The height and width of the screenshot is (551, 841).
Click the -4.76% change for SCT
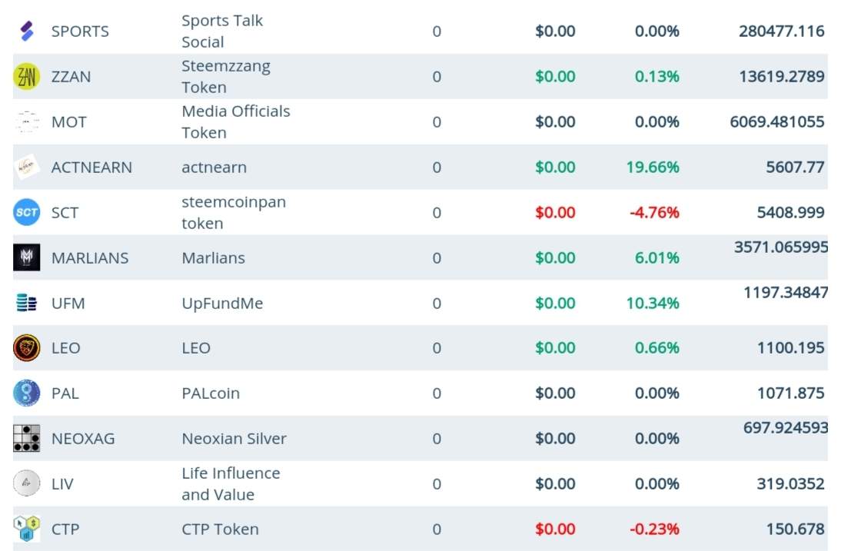click(654, 213)
